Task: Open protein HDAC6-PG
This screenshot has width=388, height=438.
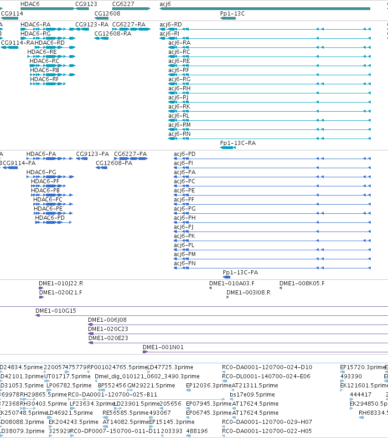Action: (x=41, y=172)
